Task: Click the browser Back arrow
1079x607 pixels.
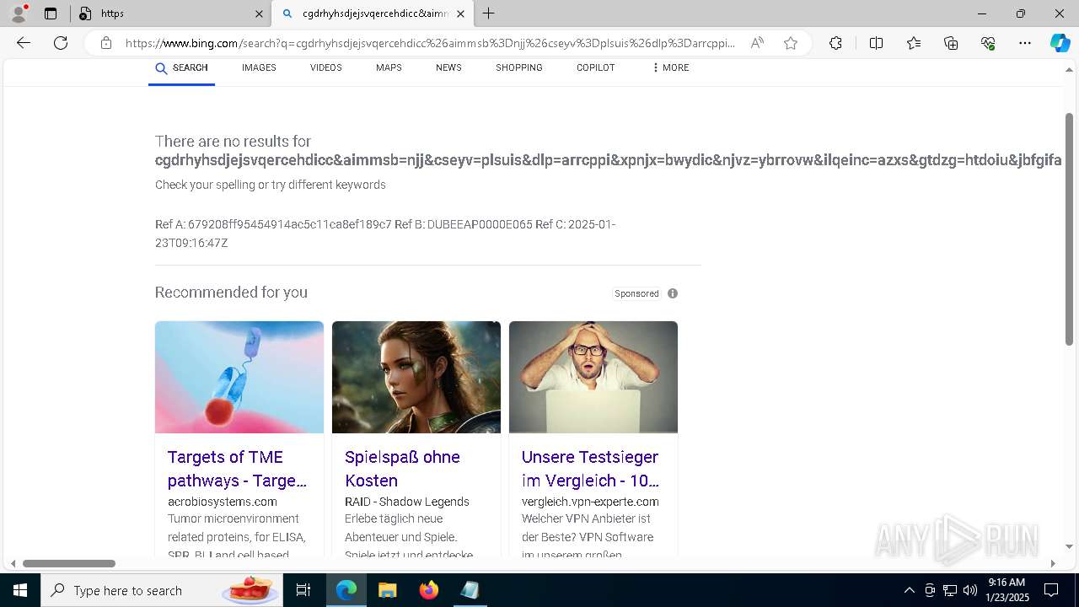Action: [24, 43]
